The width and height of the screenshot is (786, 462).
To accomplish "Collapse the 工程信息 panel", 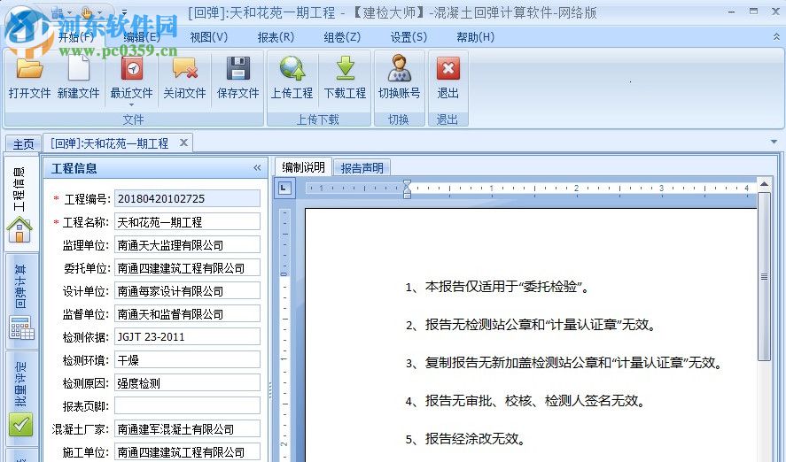I will click(257, 167).
